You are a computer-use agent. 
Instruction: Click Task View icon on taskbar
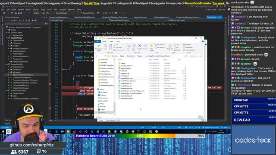click(x=50, y=131)
